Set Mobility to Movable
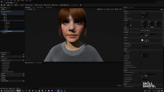Screen dimensions: 164x92 (152, 27)
